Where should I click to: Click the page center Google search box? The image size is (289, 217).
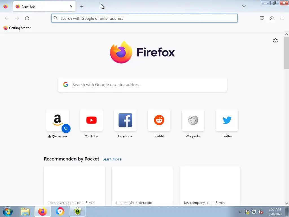142,85
